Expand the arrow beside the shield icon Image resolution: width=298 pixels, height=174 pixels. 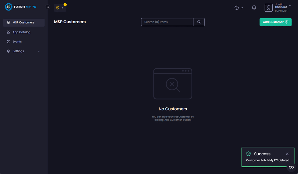pyautogui.click(x=62, y=8)
